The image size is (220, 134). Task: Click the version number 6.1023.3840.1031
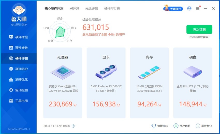(19, 129)
